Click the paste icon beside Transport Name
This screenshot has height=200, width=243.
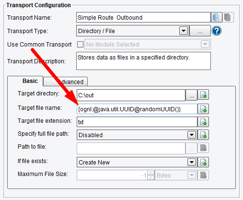click(228, 17)
